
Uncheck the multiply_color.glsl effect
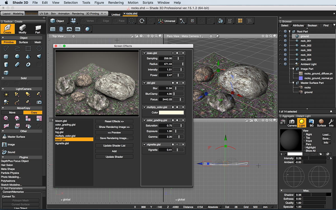point(144,107)
